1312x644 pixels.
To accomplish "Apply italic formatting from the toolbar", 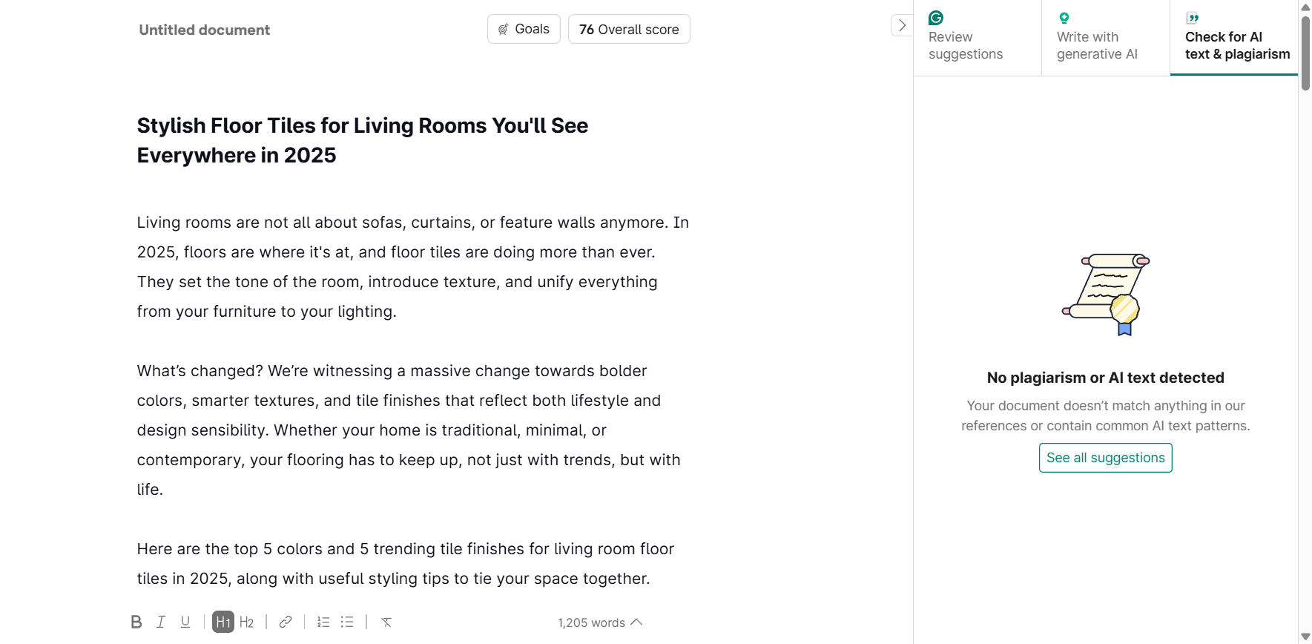I will (161, 622).
